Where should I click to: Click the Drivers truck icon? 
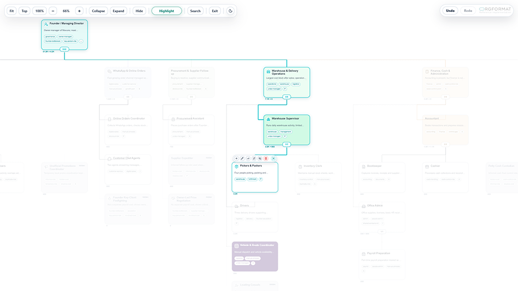[x=236, y=206]
